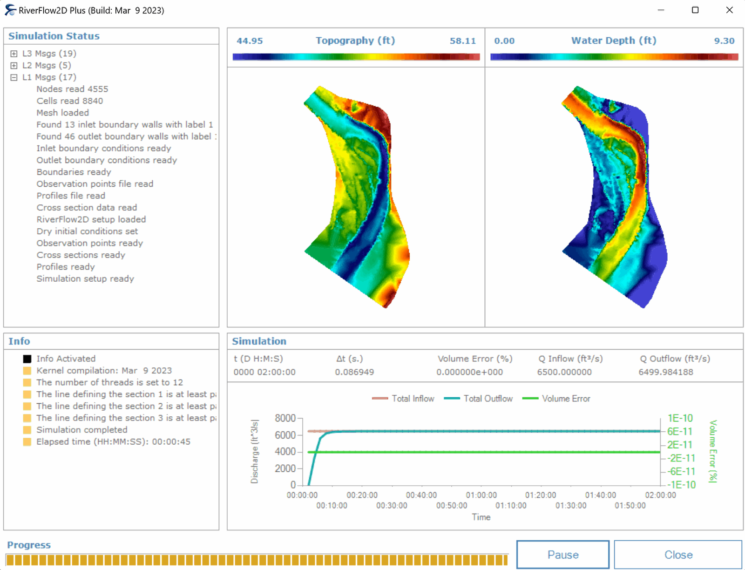Click the Close button
Image resolution: width=745 pixels, height=570 pixels.
point(678,555)
